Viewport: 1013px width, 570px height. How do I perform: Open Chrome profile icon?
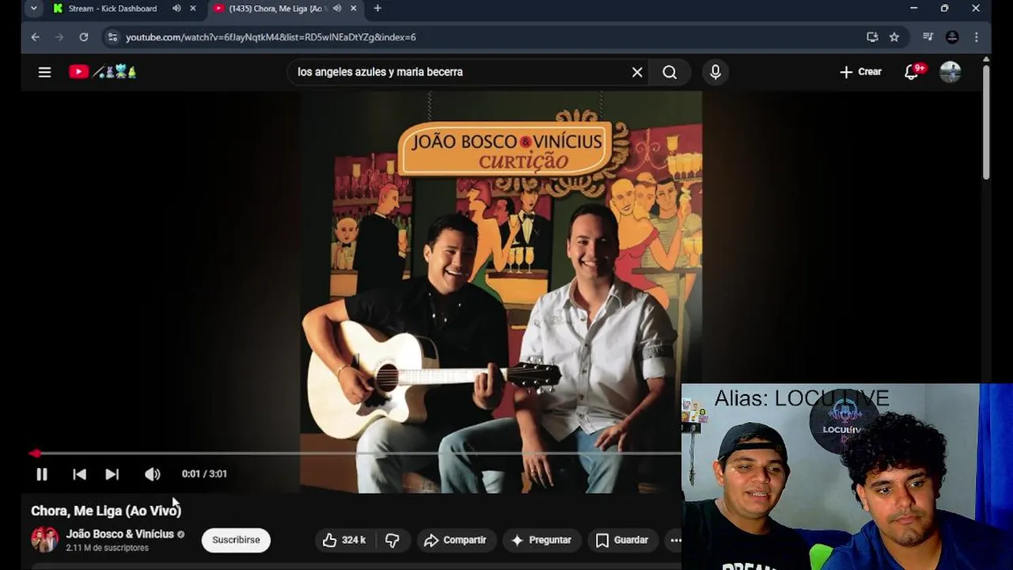tap(952, 37)
